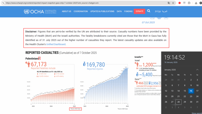Open Updates & Publications menu
The image size is (202, 114).
click(x=102, y=11)
